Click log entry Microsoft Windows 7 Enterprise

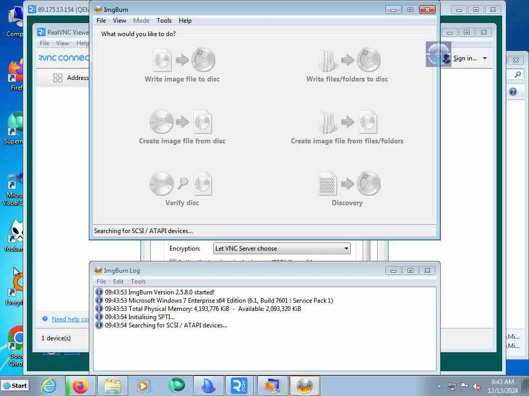(x=219, y=301)
